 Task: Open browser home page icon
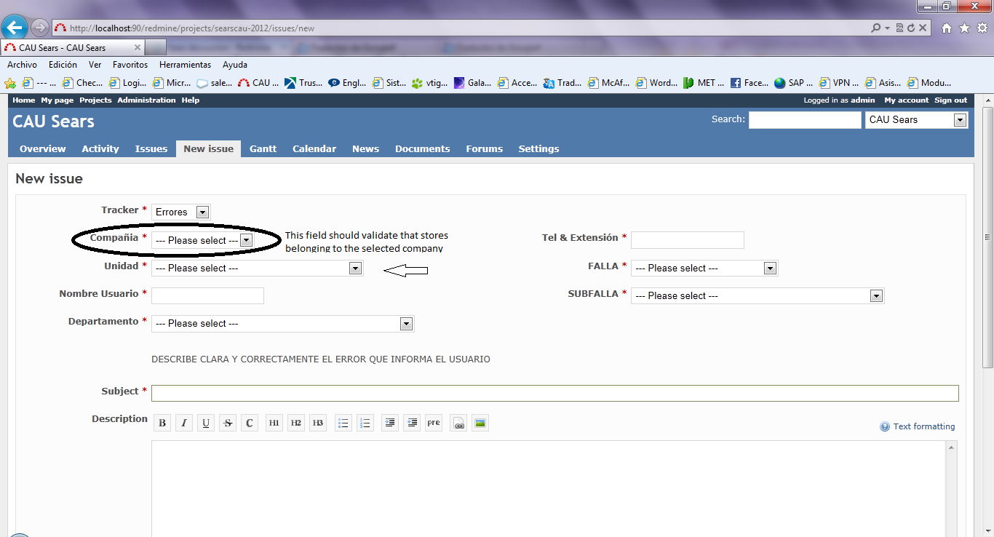[947, 28]
